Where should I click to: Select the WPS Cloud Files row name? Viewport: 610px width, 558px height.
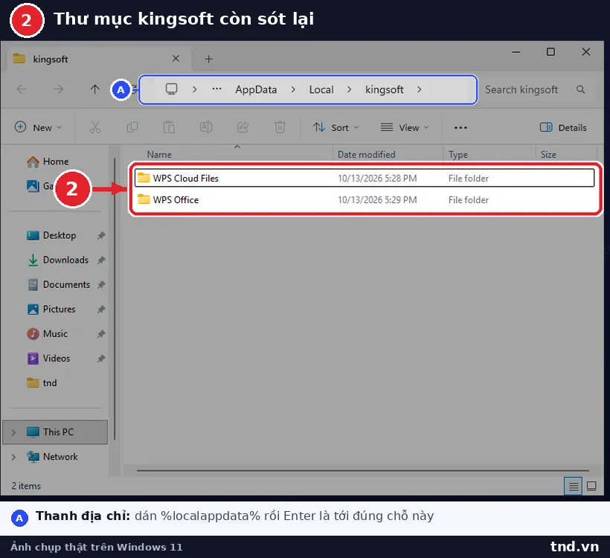[x=185, y=179]
